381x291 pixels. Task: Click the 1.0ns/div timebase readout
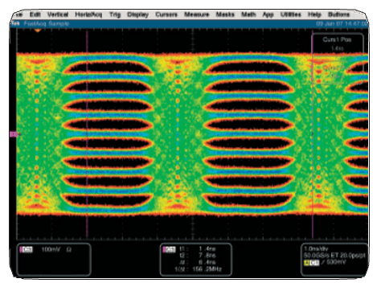click(x=316, y=248)
